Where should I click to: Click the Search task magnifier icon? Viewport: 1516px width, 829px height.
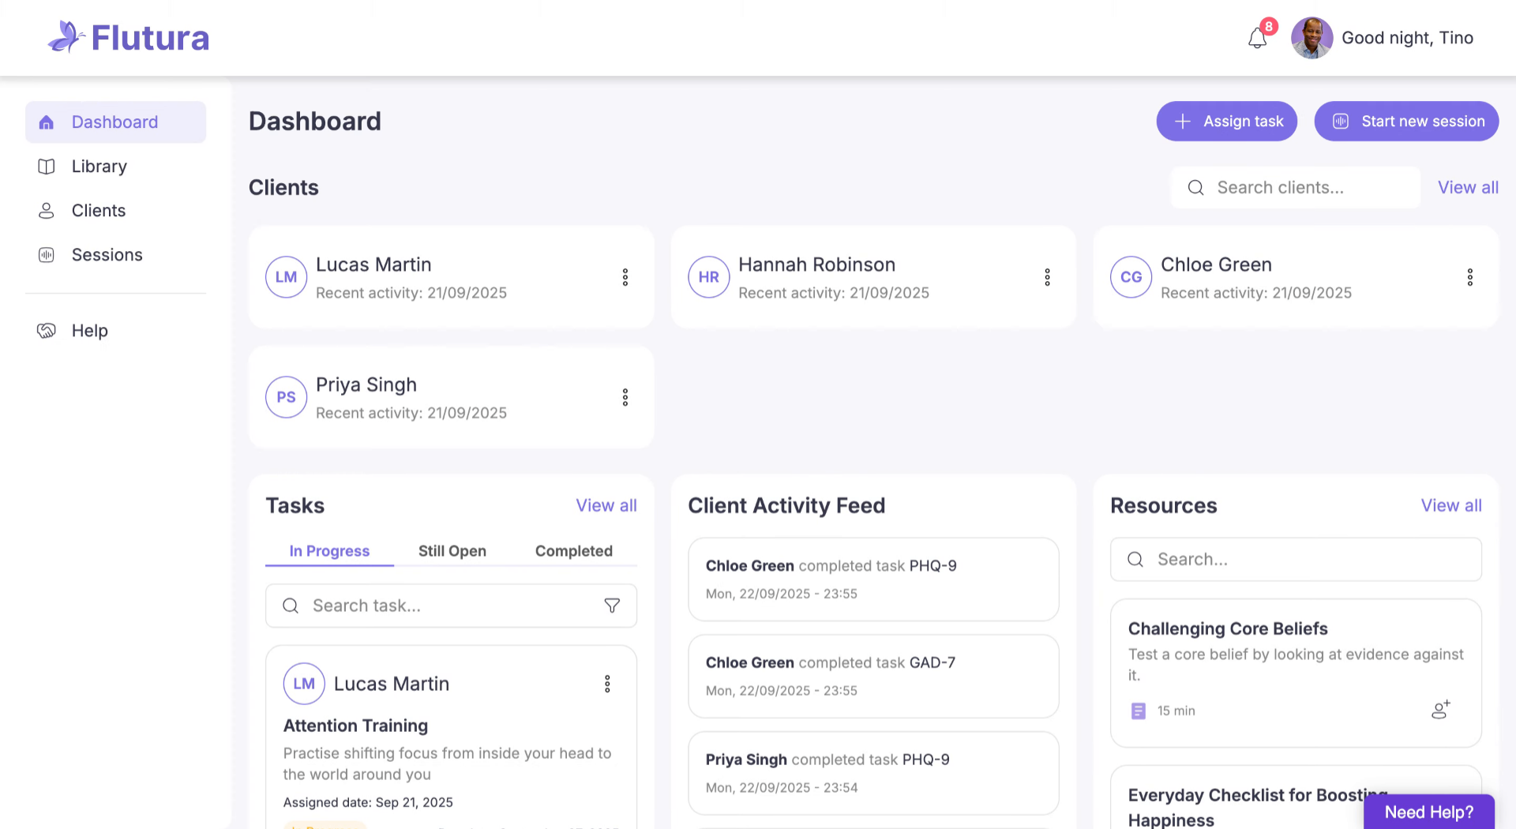pos(291,606)
